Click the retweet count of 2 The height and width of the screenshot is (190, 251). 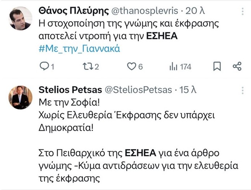click(x=97, y=67)
